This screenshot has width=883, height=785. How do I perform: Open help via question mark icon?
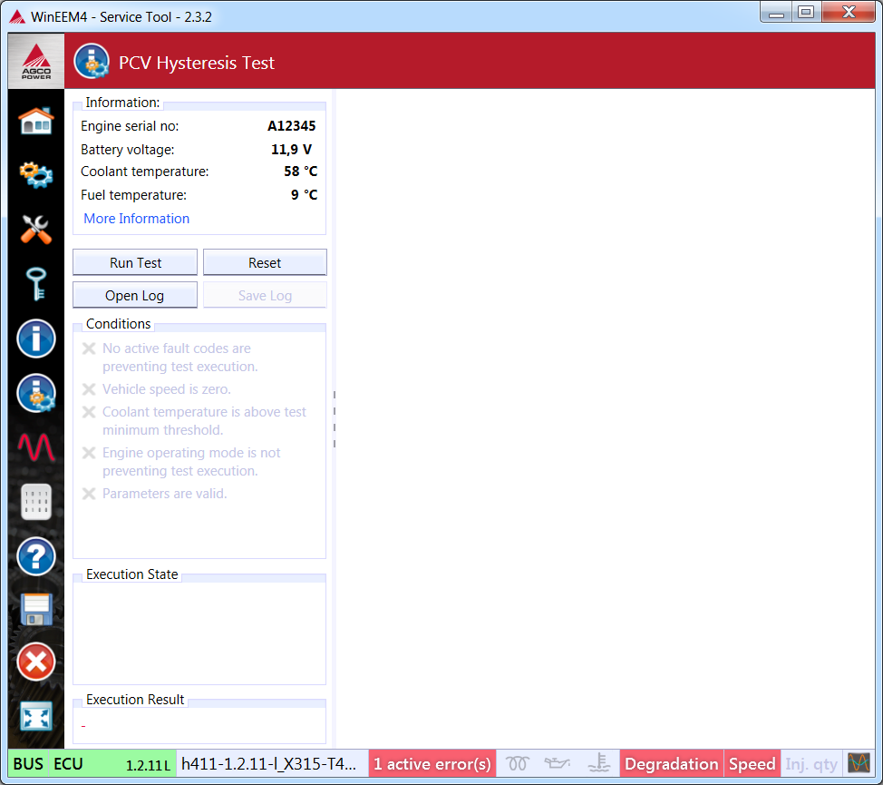pos(36,556)
